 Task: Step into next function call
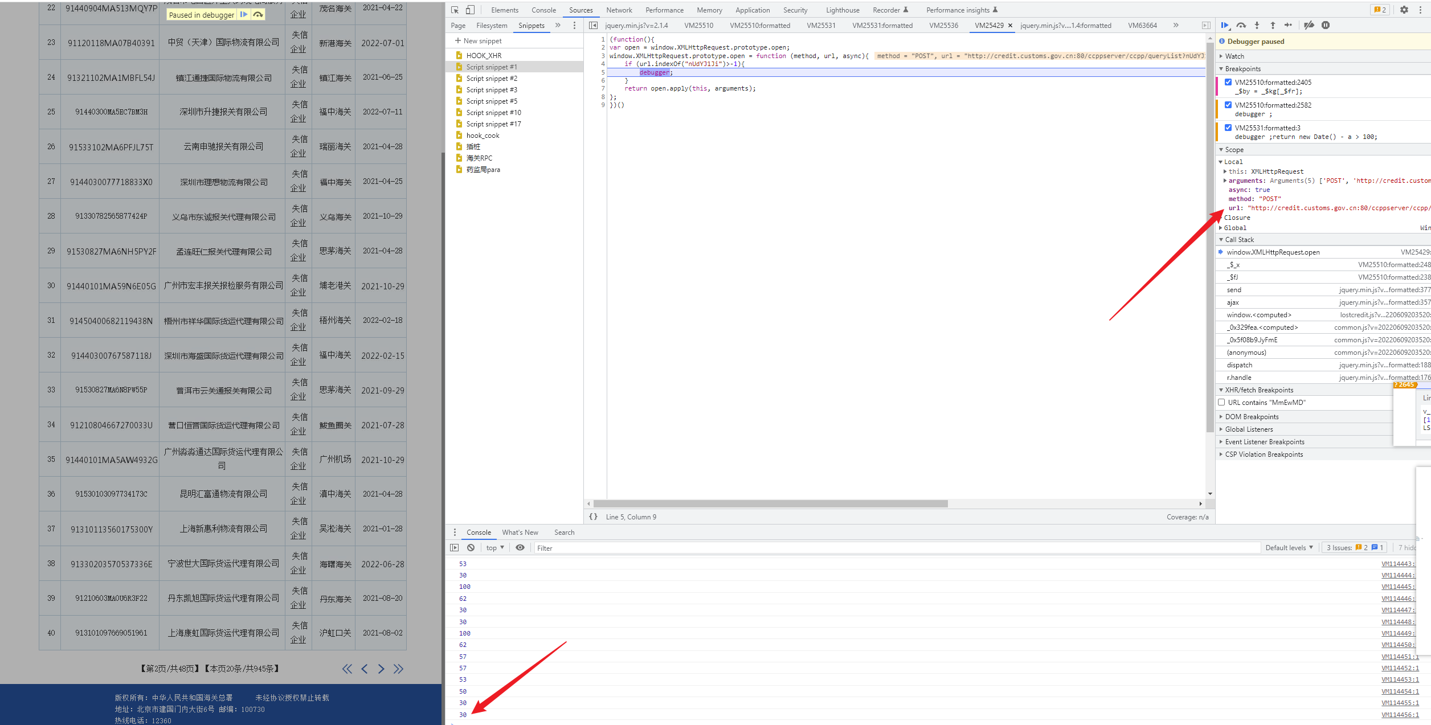point(1257,25)
